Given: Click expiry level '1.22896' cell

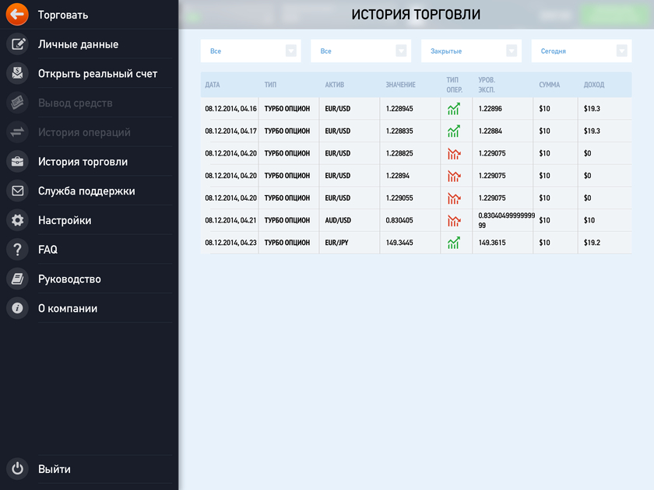Looking at the screenshot, I should click(490, 109).
